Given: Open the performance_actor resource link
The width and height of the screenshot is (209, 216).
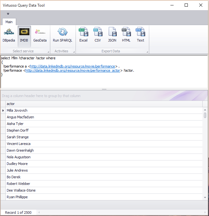Looking at the screenshot, I should tap(73, 70).
